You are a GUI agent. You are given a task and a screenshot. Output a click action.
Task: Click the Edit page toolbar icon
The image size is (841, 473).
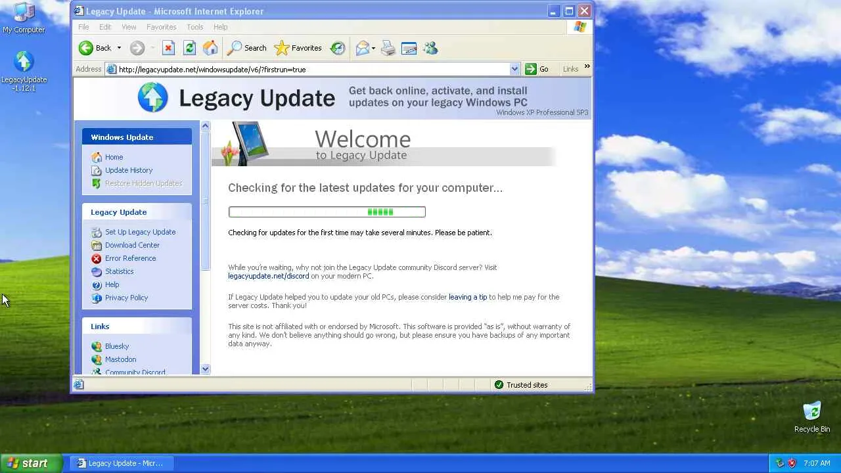click(x=409, y=48)
